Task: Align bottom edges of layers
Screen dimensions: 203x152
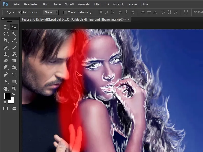Action: click(112, 12)
